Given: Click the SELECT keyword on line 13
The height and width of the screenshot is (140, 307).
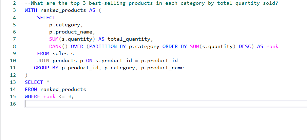Looking at the screenshot, I should click(34, 82).
